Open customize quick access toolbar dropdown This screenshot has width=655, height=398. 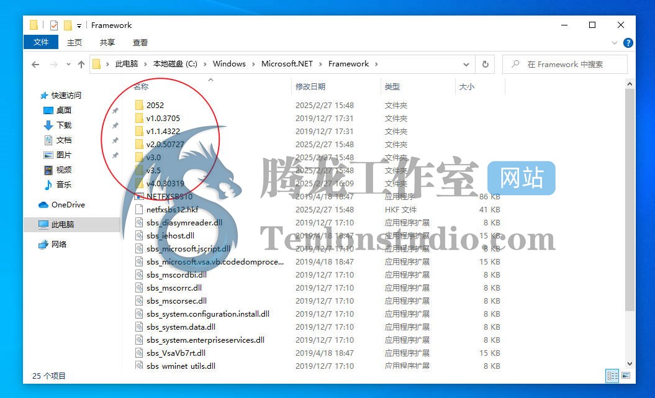point(79,26)
